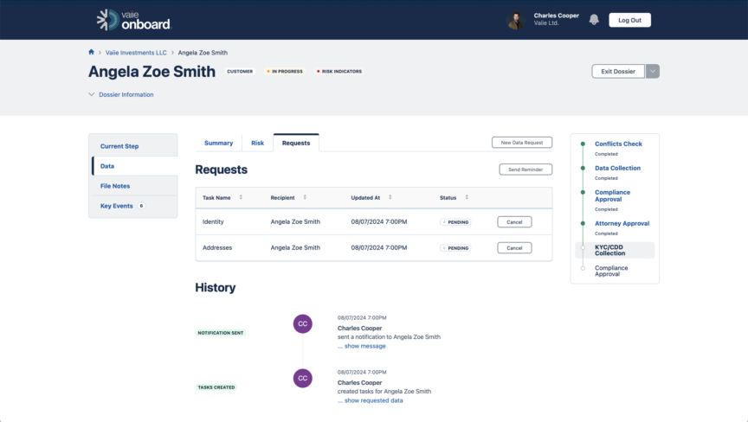This screenshot has width=748, height=422.
Task: Open the notifications bell
Action: pyautogui.click(x=594, y=20)
